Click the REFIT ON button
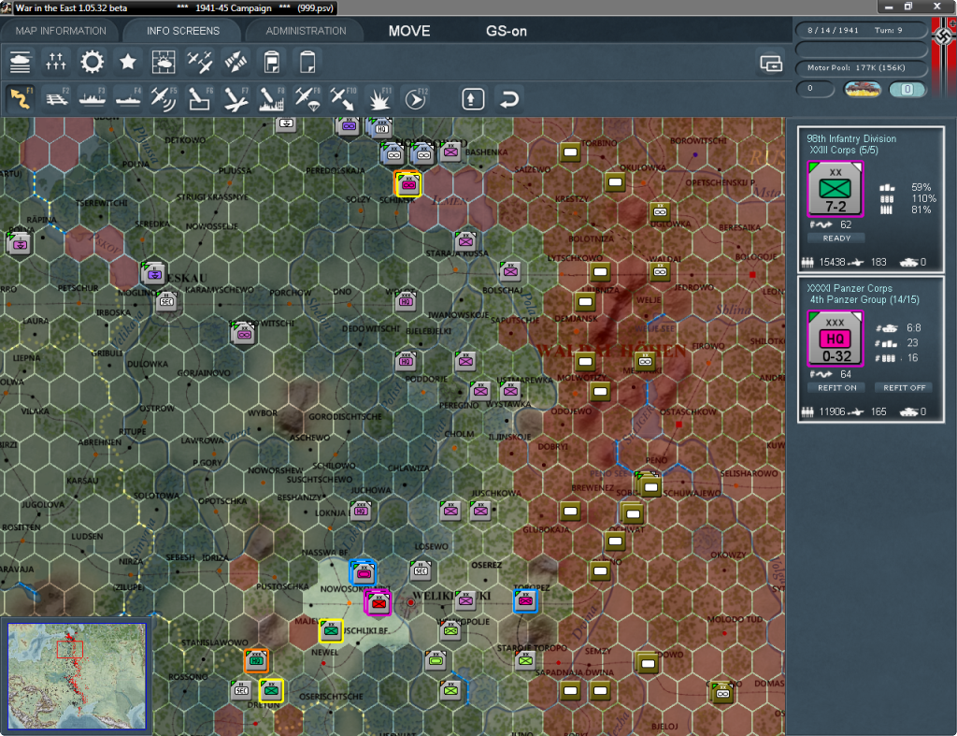This screenshot has width=957, height=736. 836,388
